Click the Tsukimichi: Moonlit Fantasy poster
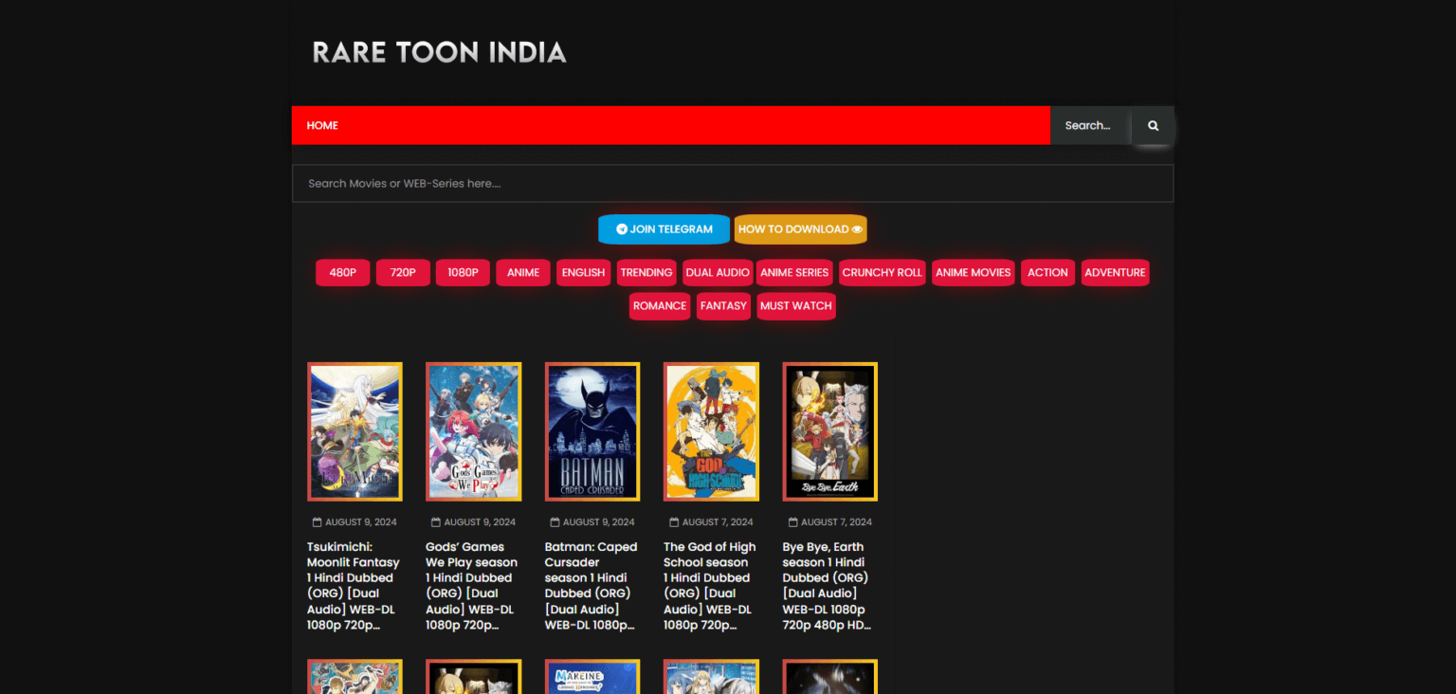Screen dimensions: 1456x694 [x=355, y=431]
